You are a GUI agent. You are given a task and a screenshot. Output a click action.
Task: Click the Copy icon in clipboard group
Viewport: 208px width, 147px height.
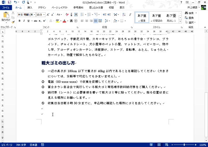[13, 18]
